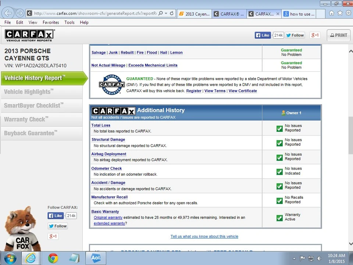Open the View menu
Image resolution: width=353 pixels, height=265 pixels.
pyautogui.click(x=33, y=22)
